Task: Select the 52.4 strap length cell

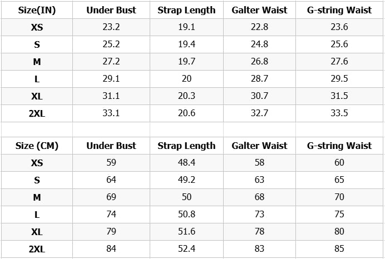Action: click(x=186, y=249)
